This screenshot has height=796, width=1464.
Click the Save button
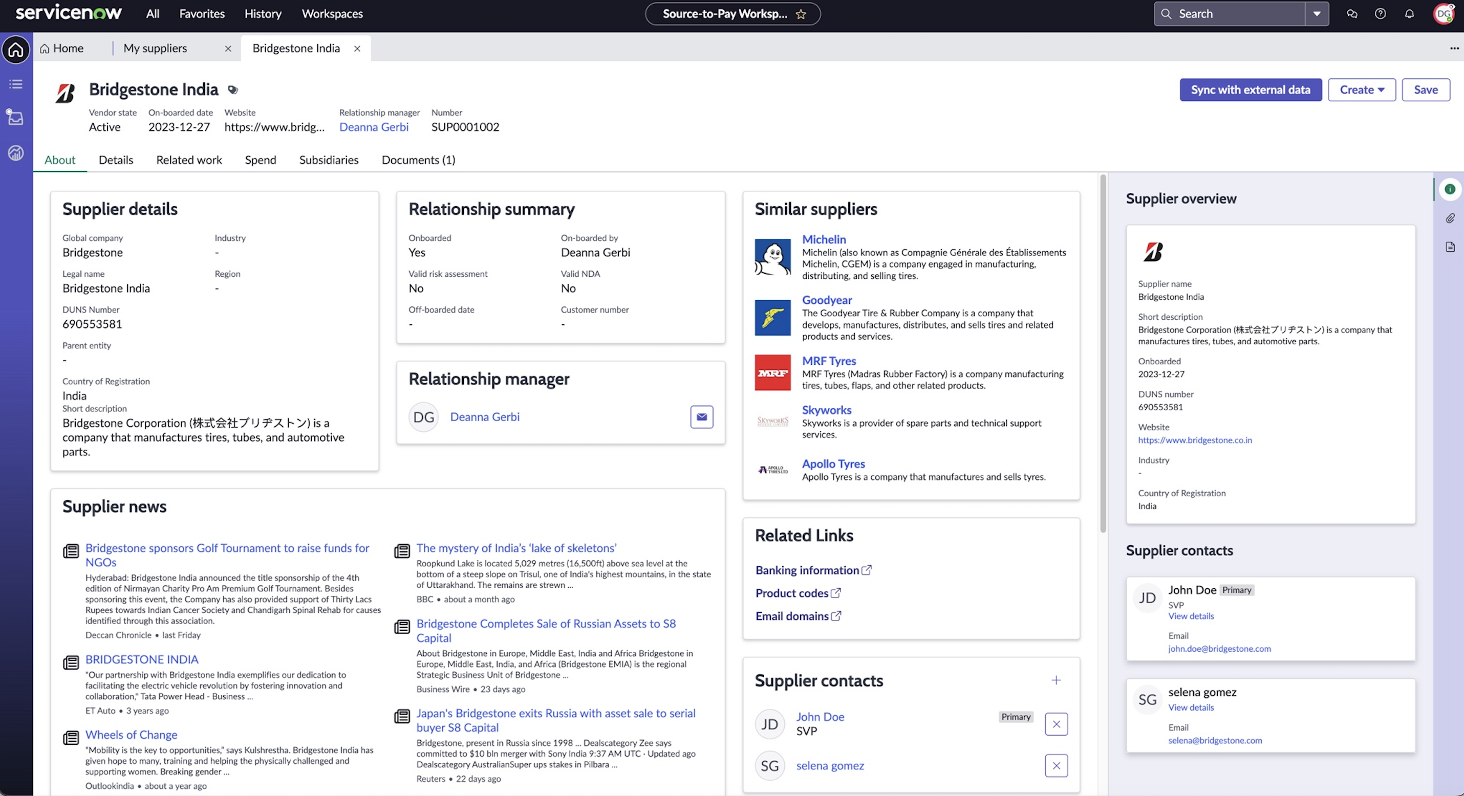pos(1426,90)
